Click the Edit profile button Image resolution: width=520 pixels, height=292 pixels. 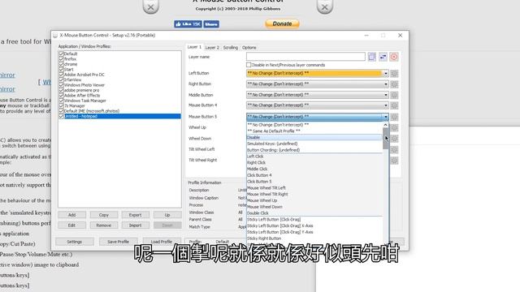[72, 225]
